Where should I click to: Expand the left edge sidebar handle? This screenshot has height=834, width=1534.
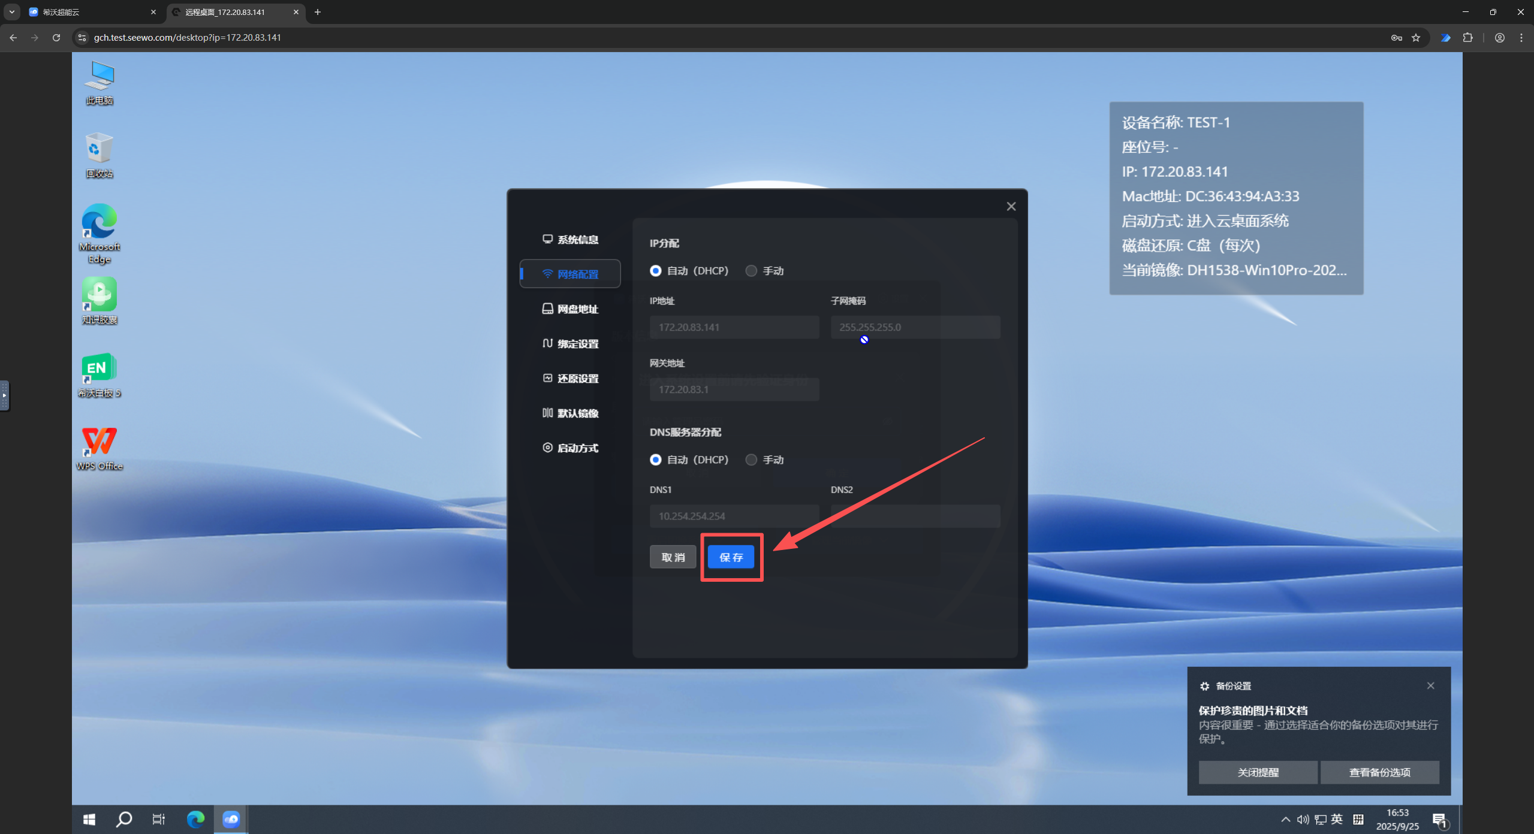4,395
